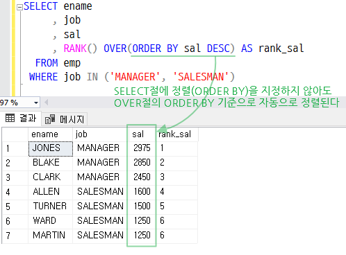Click the 'MANAGER' string literal in query
Image resolution: width=346 pixels, height=255 pixels.
click(x=135, y=77)
